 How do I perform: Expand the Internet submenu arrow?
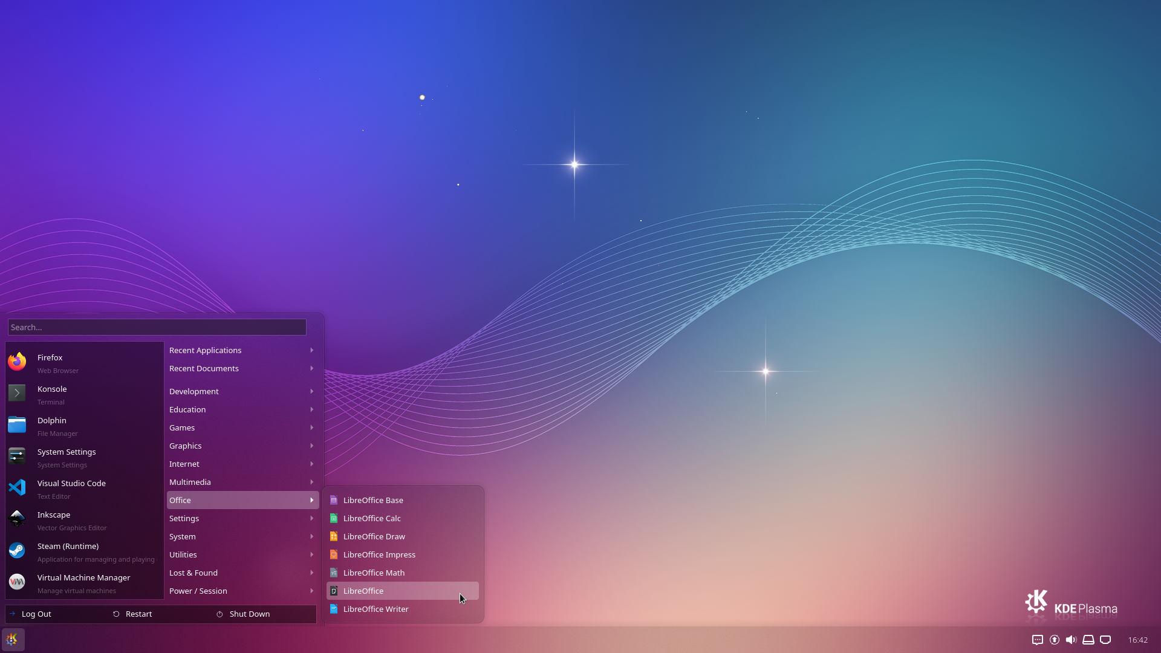pos(312,464)
